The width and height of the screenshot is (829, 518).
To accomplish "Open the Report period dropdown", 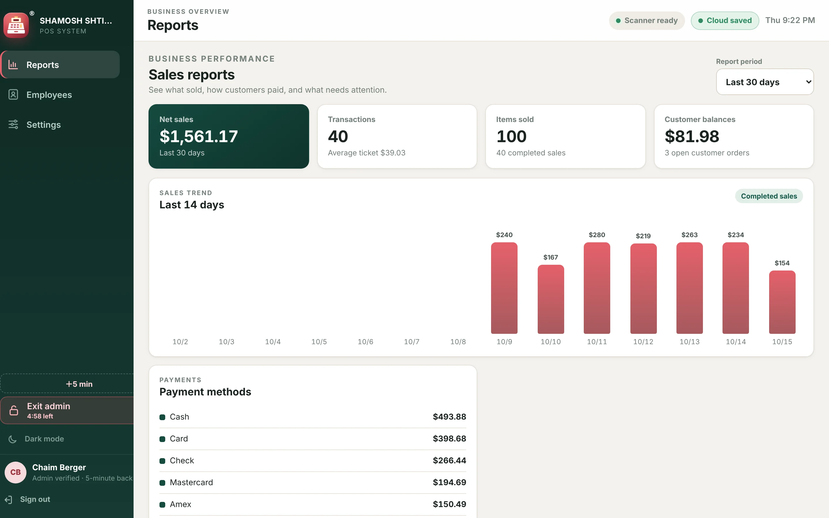I will tap(765, 82).
